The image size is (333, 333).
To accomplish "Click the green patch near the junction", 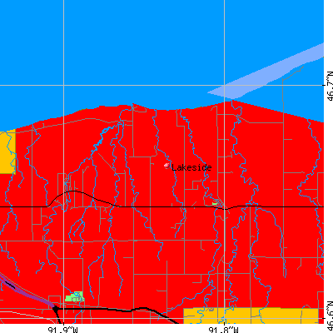I will point(74,297).
